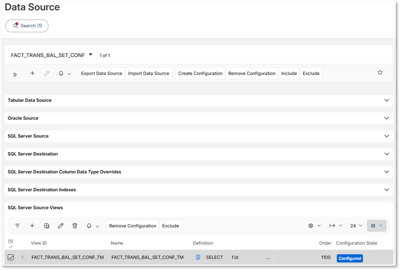Screen dimensions: 400x270
Task: Click top toolbar Exclude button
Action: pos(311,74)
